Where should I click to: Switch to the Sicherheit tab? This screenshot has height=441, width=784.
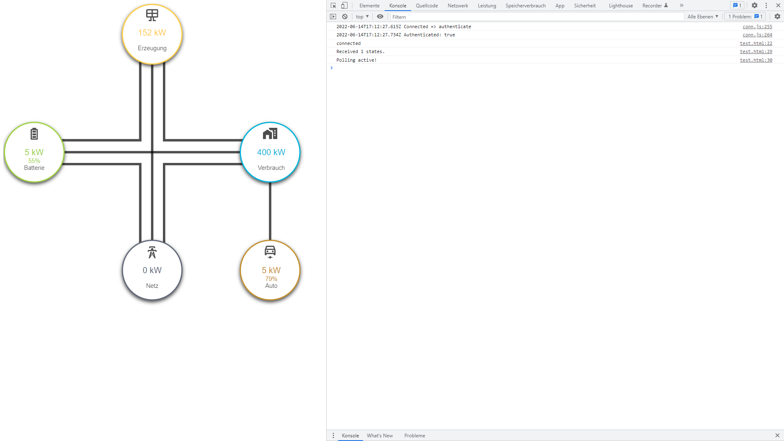[x=585, y=6]
